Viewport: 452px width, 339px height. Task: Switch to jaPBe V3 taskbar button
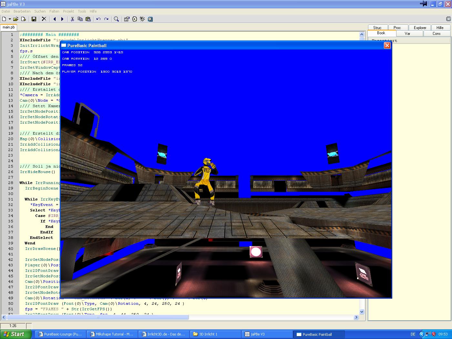point(268,334)
